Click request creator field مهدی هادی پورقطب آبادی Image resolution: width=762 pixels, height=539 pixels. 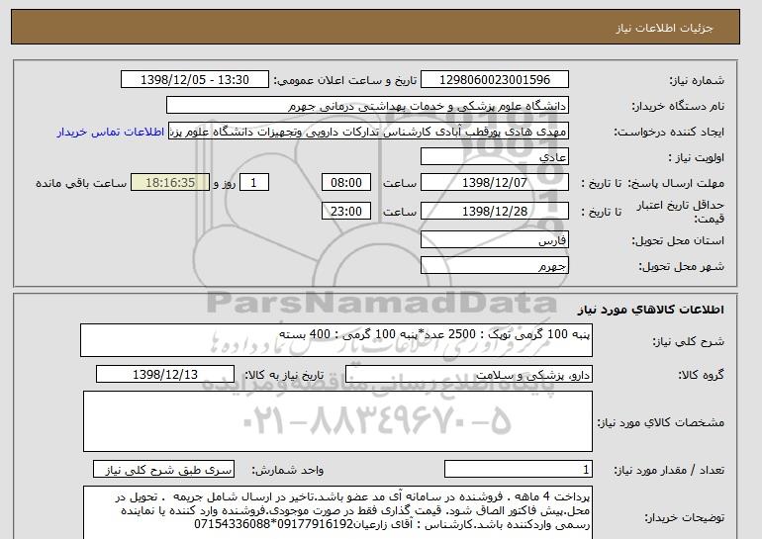pos(368,132)
